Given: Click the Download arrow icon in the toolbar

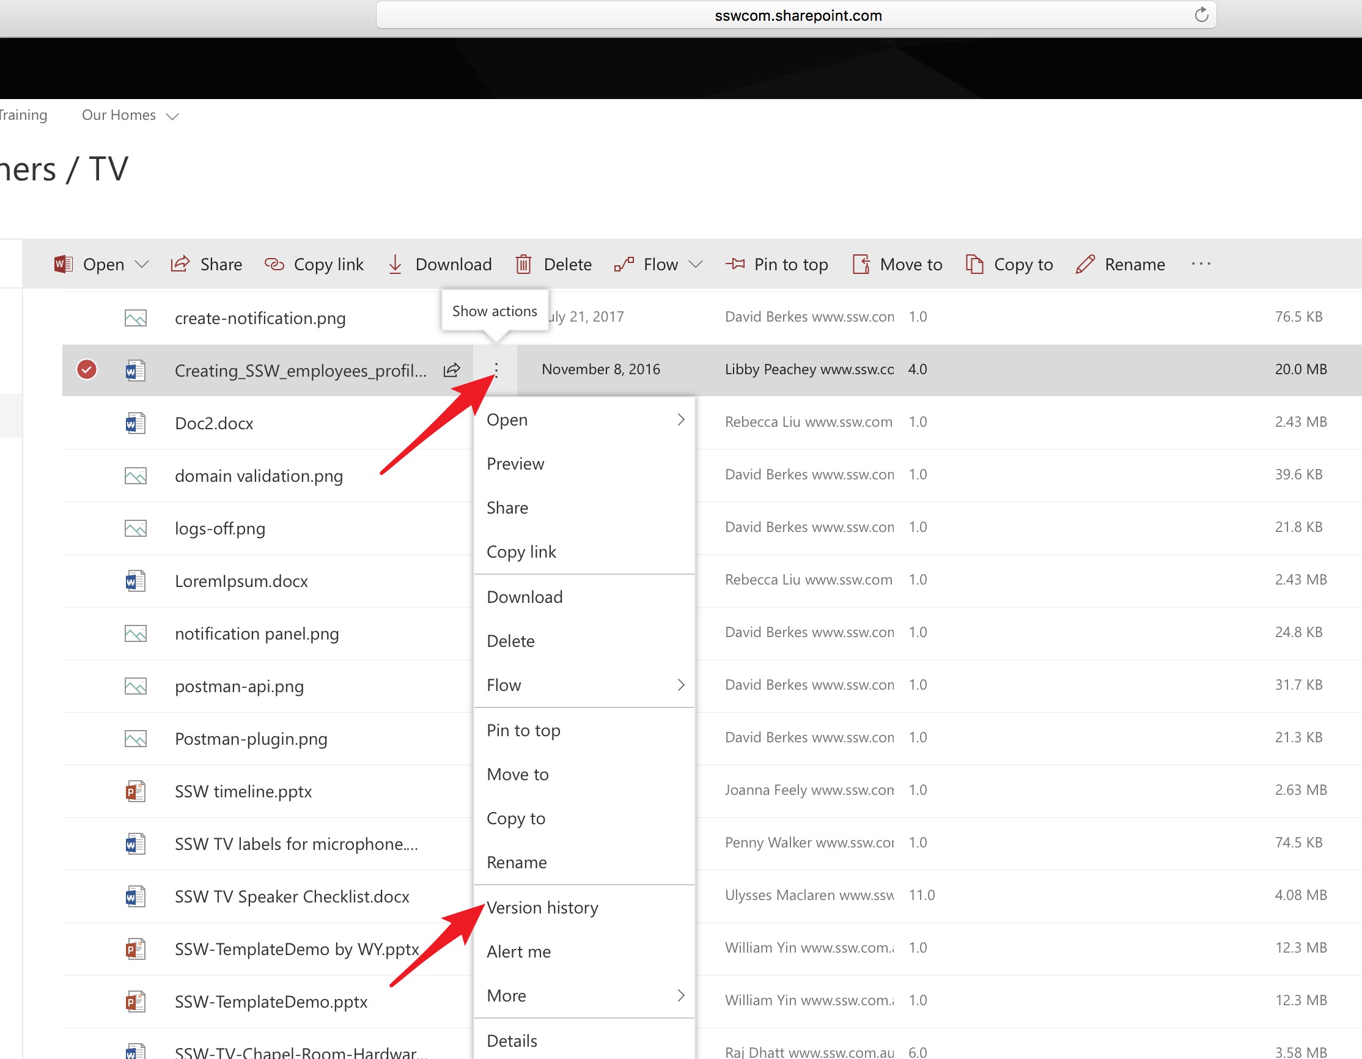Looking at the screenshot, I should (x=395, y=264).
